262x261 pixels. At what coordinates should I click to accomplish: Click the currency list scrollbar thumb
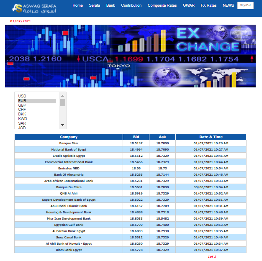coord(62,103)
